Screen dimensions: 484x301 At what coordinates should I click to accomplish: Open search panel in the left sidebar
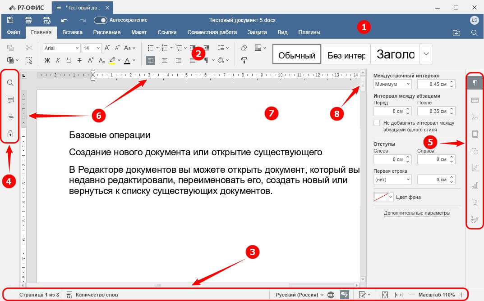[x=10, y=83]
